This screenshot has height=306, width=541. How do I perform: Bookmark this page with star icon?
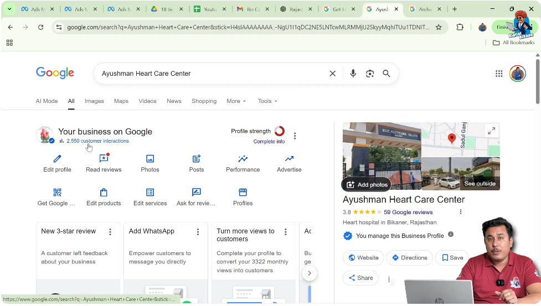point(439,27)
